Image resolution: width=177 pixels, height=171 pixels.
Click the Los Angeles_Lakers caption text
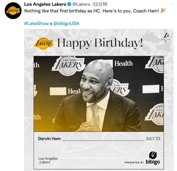(48, 160)
